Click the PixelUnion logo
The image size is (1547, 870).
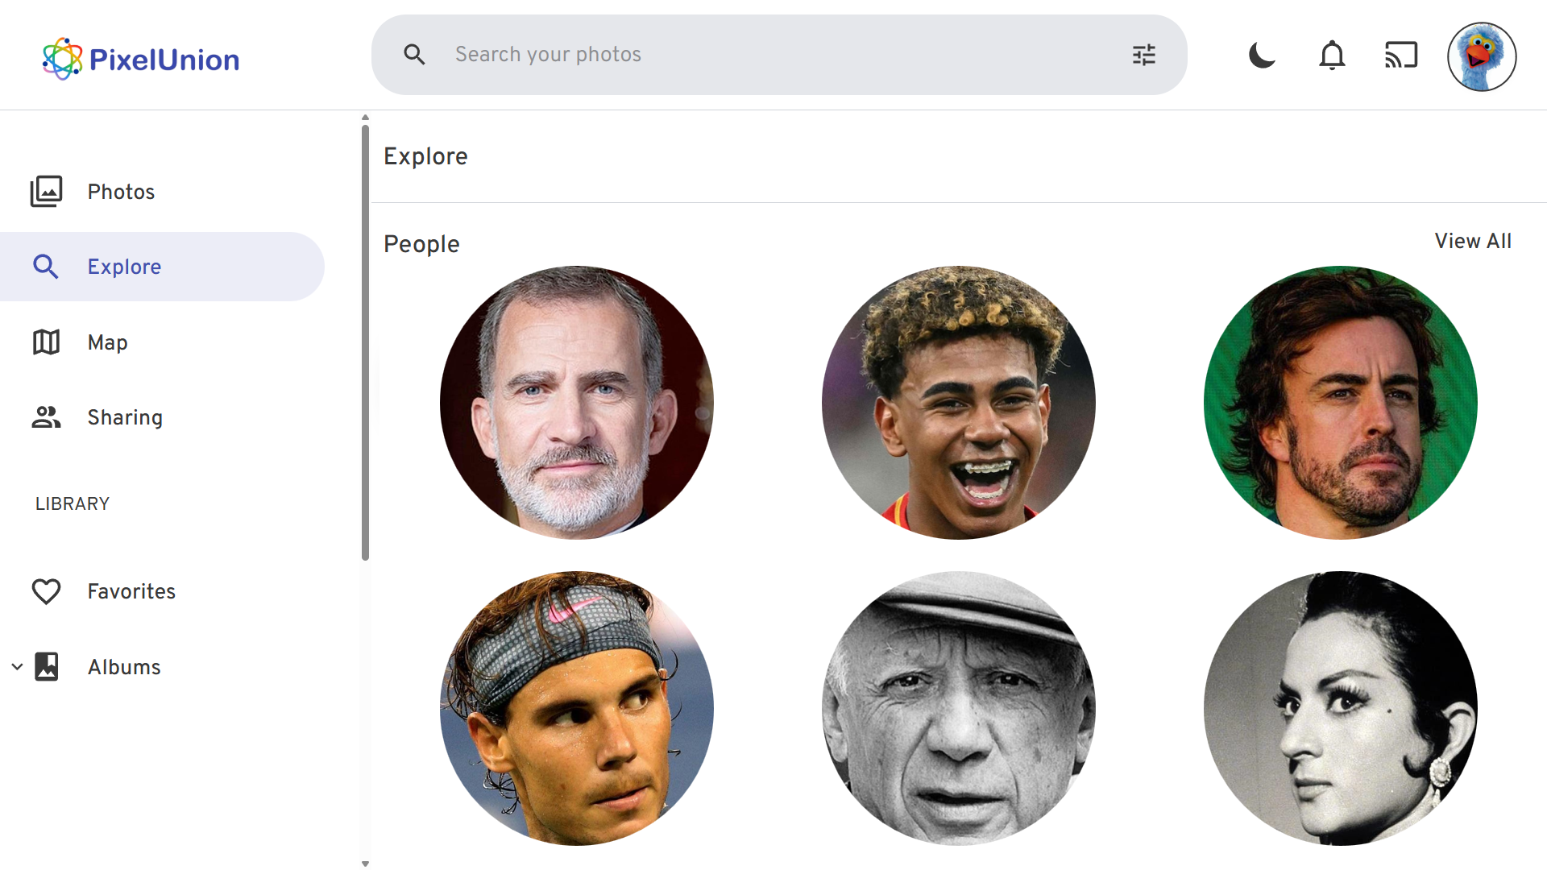coord(141,59)
